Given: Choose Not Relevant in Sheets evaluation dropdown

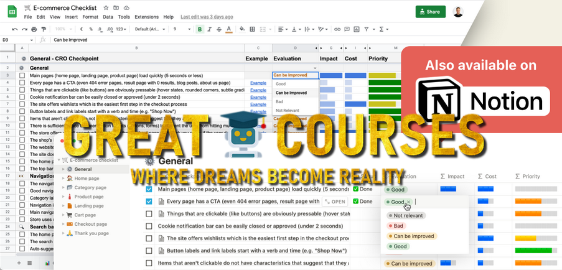Looking at the screenshot, I should 296,110.
